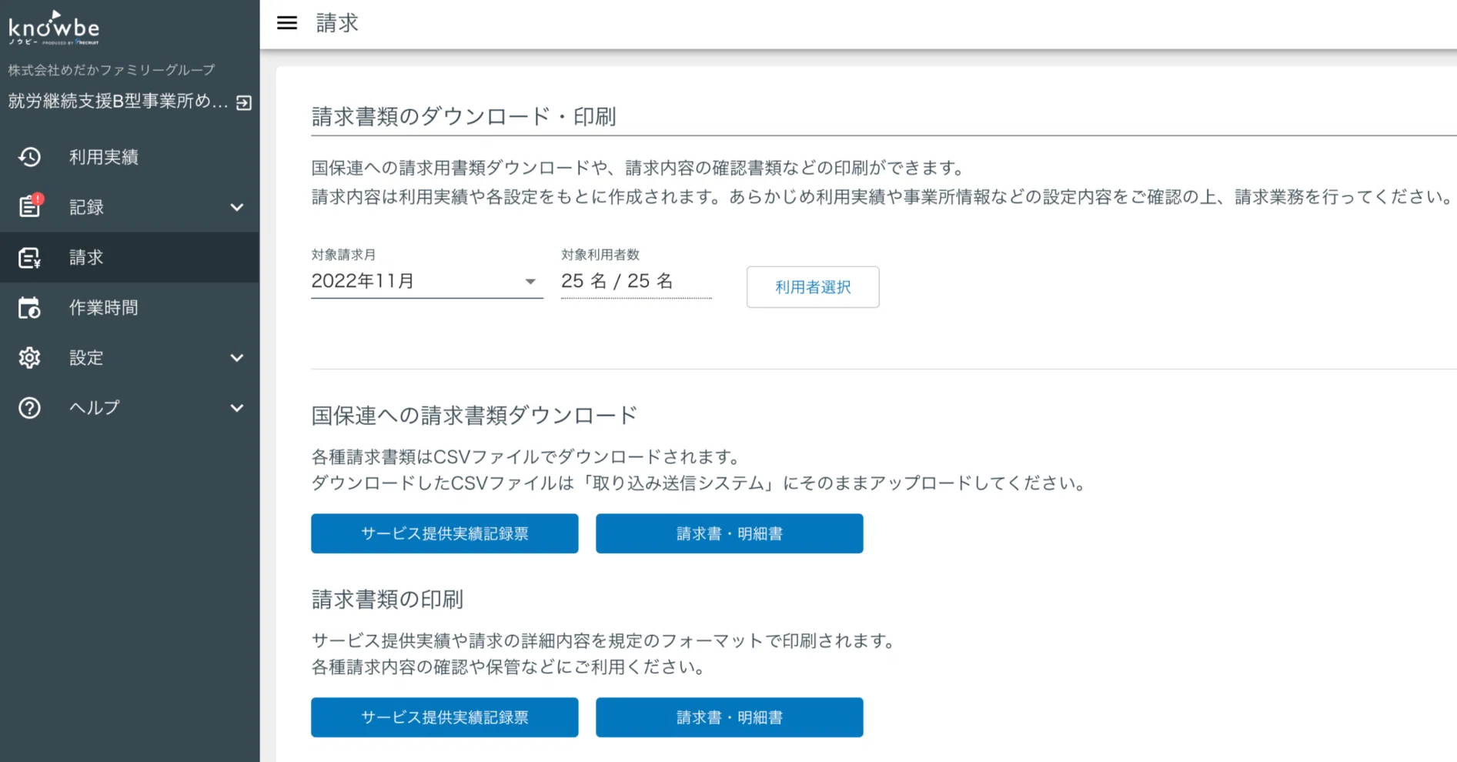
Task: Click the 請求 page title in header
Action: [x=337, y=23]
